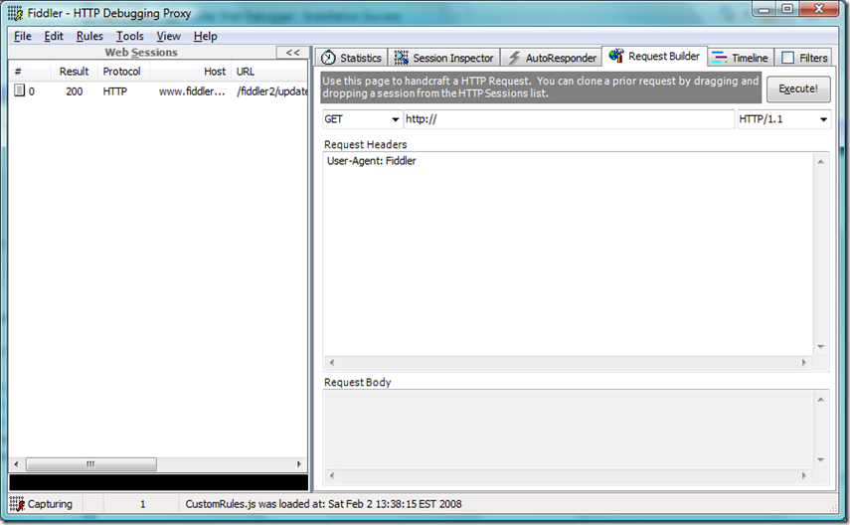850x525 pixels.
Task: Click the Execute! button
Action: [798, 88]
